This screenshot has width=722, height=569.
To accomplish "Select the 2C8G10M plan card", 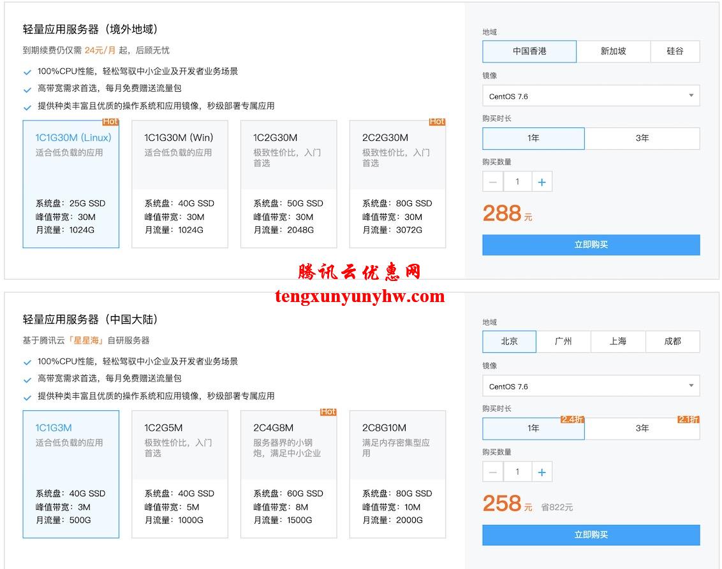I will point(397,474).
